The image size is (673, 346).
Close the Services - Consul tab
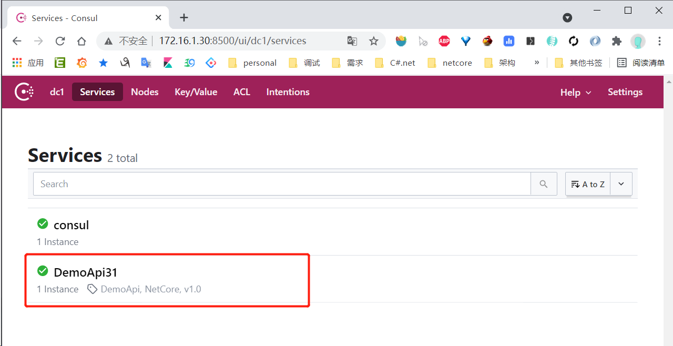click(x=158, y=18)
